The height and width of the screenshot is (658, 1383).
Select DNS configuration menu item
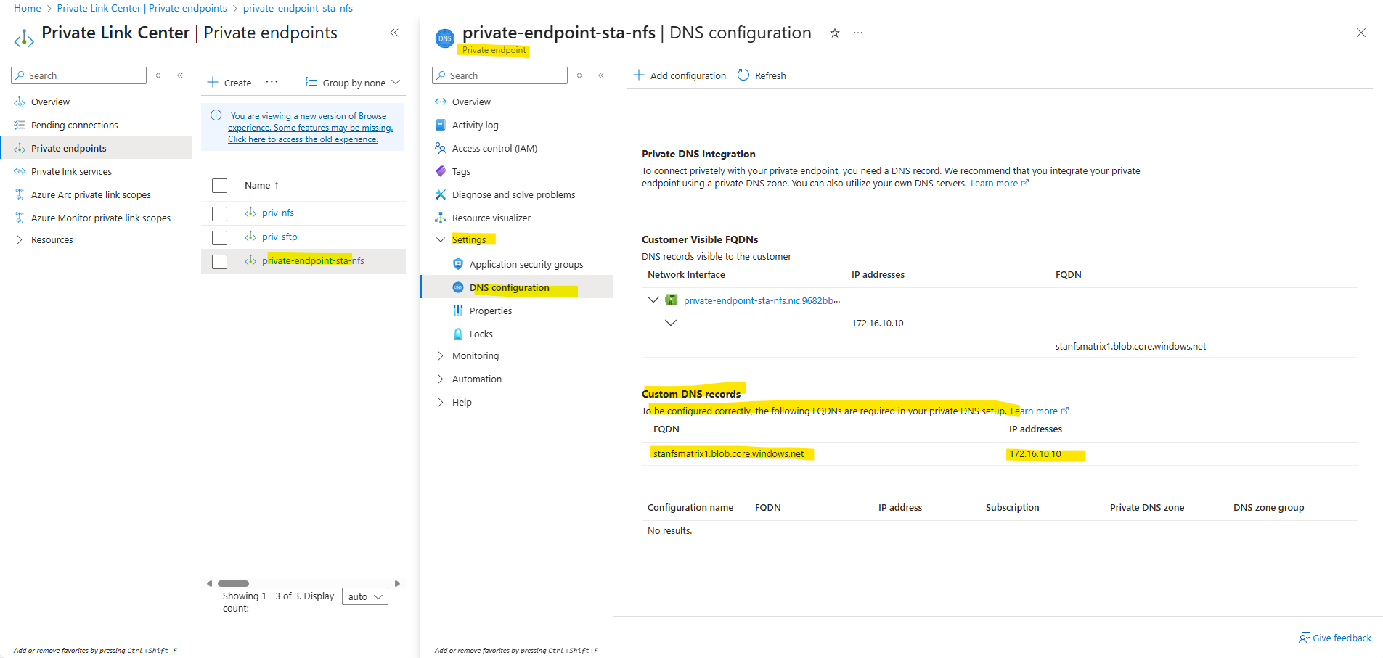(517, 287)
